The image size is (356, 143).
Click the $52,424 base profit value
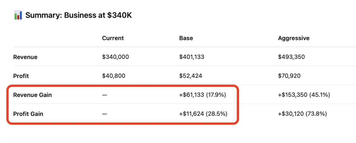coord(190,76)
